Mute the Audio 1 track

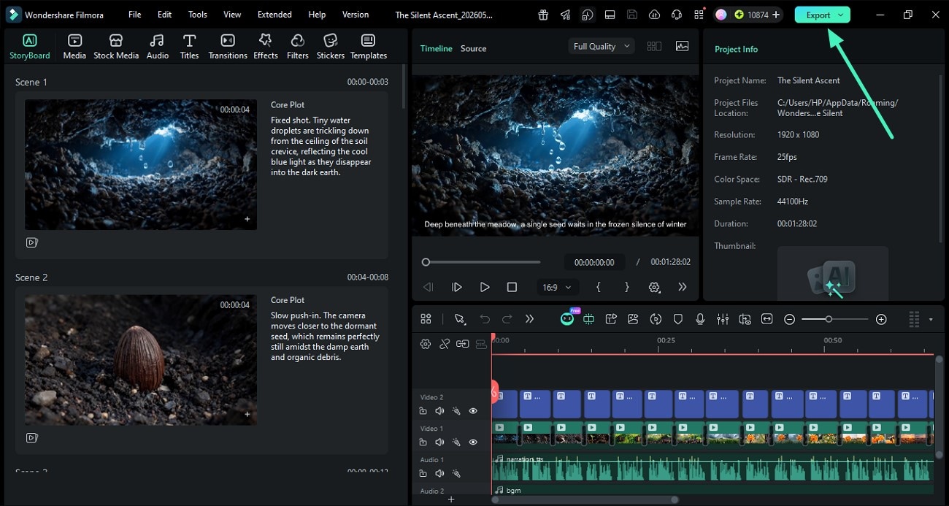click(439, 473)
